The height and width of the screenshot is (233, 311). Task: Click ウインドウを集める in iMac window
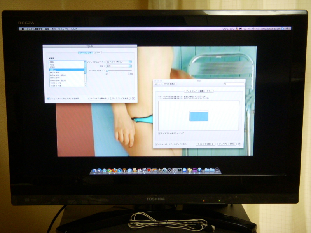click(206, 144)
